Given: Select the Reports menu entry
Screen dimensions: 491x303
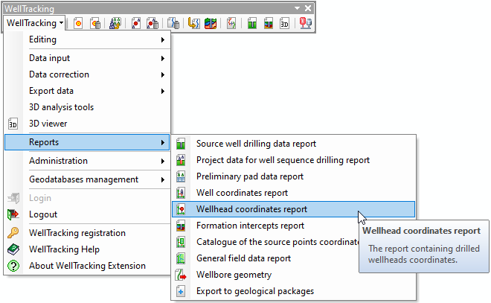Looking at the screenshot, I should (x=87, y=142).
